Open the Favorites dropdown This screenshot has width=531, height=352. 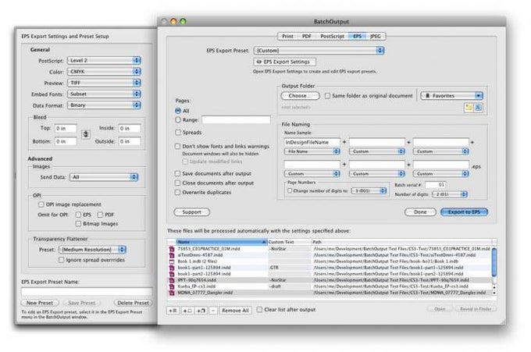[452, 96]
